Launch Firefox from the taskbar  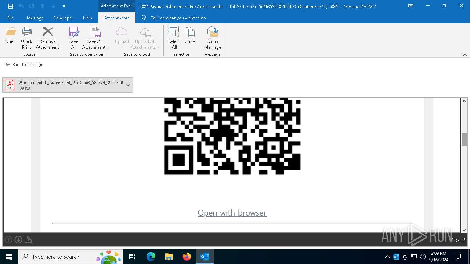pyautogui.click(x=187, y=257)
